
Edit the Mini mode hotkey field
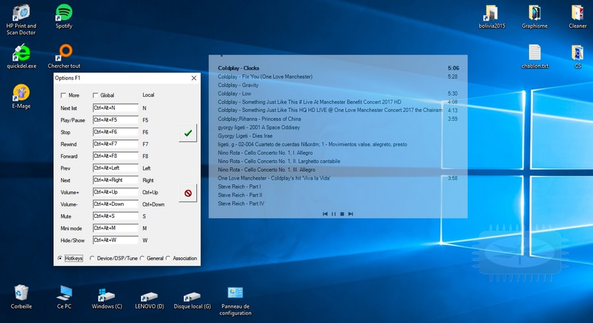(x=115, y=228)
